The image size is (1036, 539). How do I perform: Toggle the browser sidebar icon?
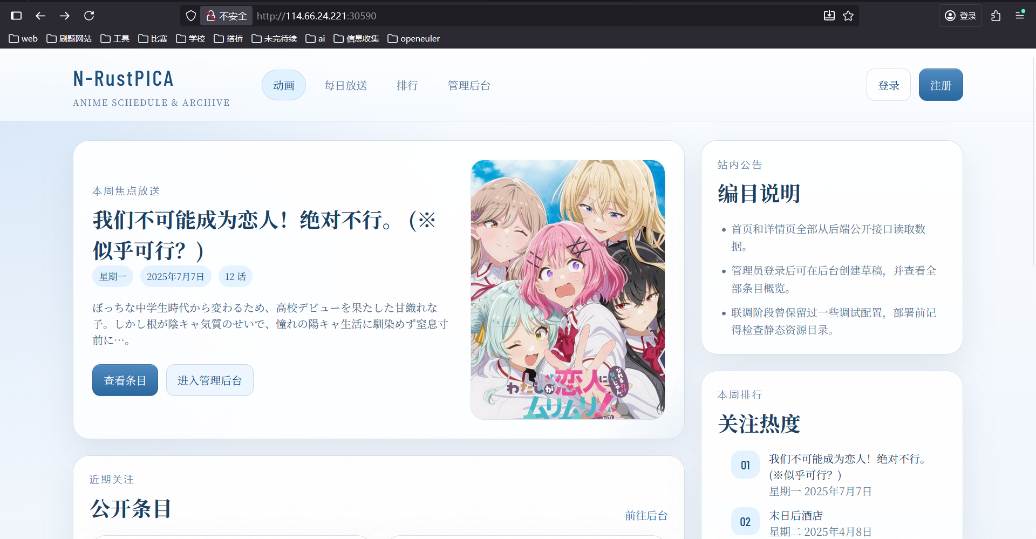16,16
